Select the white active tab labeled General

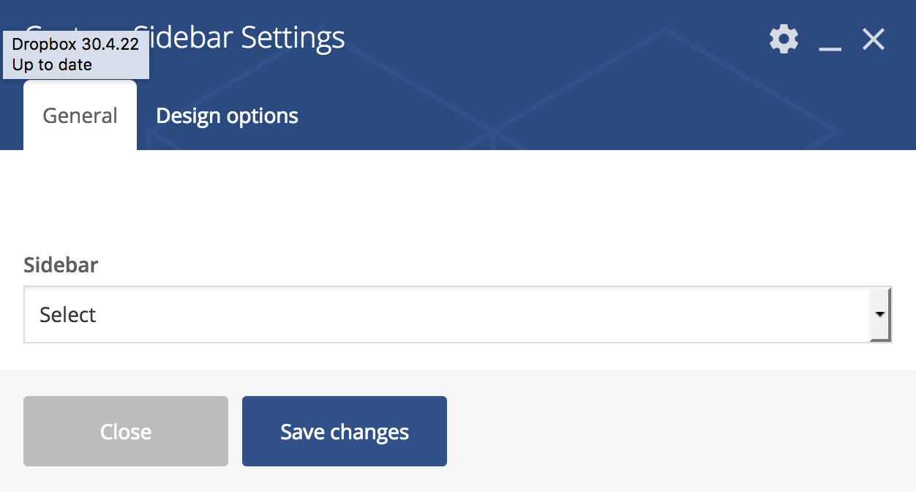[80, 116]
